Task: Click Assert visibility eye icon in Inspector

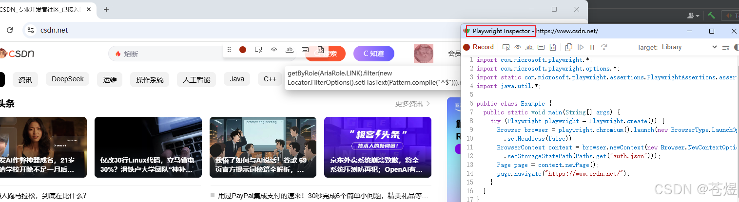Action: (518, 47)
